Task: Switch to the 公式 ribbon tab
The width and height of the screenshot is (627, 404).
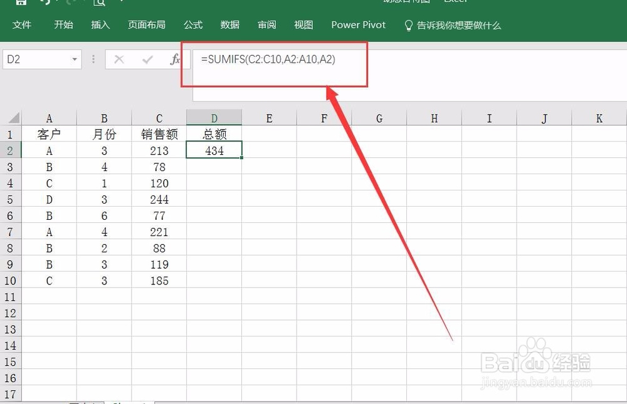Action: pos(192,25)
